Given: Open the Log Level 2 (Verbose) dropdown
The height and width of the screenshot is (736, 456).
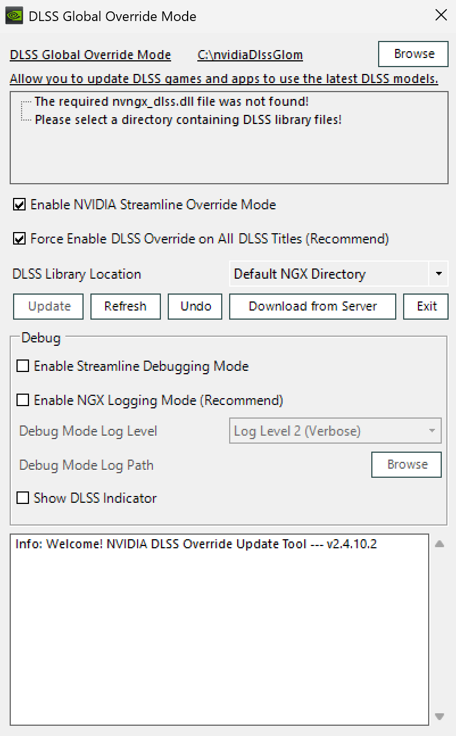Looking at the screenshot, I should tap(335, 431).
